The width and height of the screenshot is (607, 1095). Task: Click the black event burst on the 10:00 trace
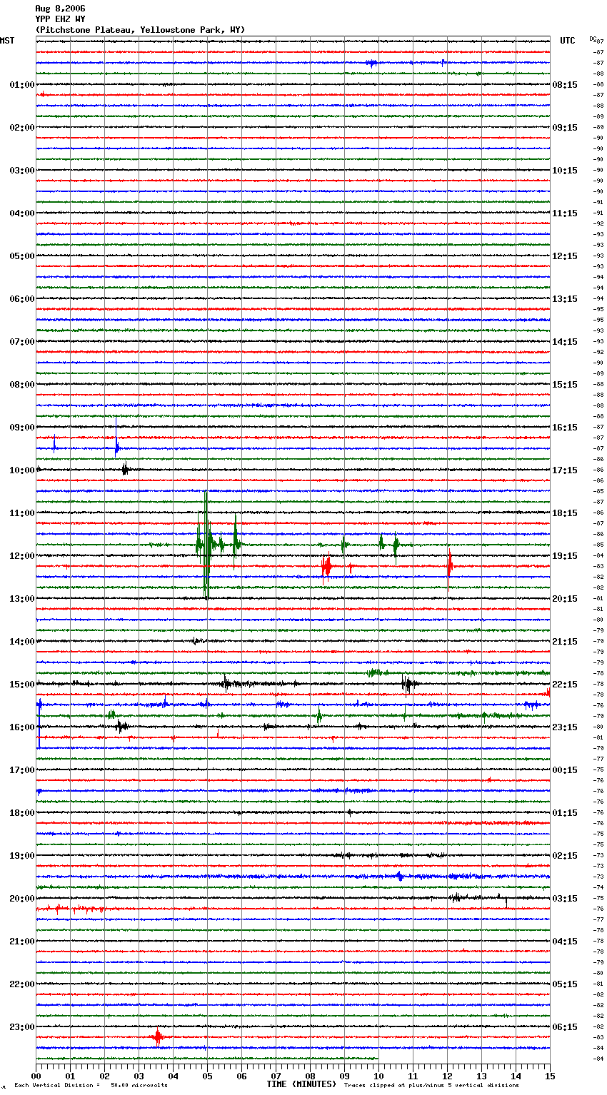pyautogui.click(x=125, y=470)
